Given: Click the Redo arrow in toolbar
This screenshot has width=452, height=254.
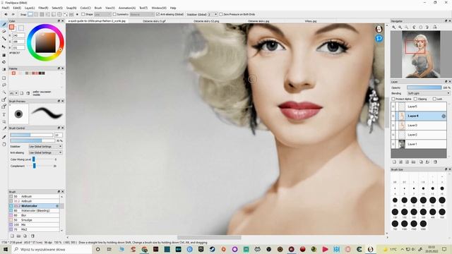Looking at the screenshot, I should point(13,14).
